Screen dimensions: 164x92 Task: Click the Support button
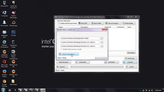[x=62, y=67]
